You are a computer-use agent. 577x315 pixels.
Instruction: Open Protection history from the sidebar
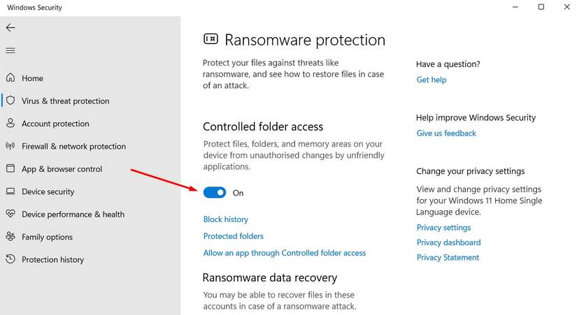point(52,260)
